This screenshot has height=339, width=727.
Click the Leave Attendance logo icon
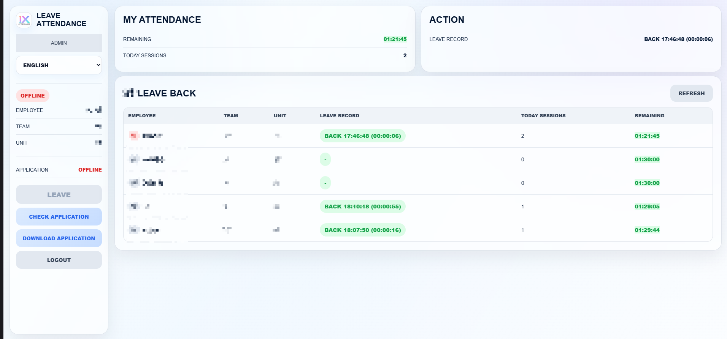click(24, 20)
